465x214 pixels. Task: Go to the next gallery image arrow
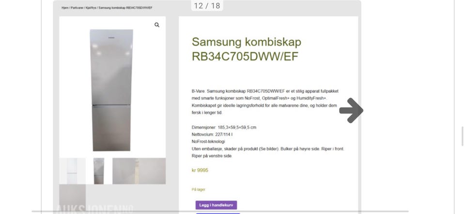pos(352,110)
